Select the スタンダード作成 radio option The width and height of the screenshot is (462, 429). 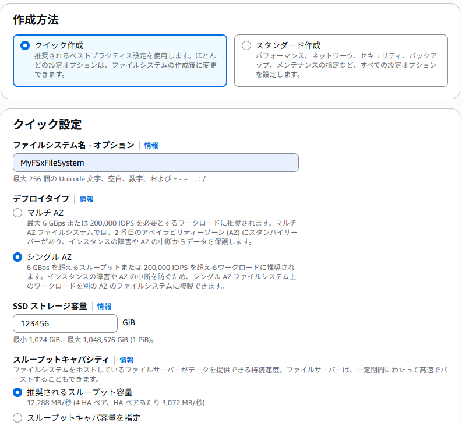246,45
